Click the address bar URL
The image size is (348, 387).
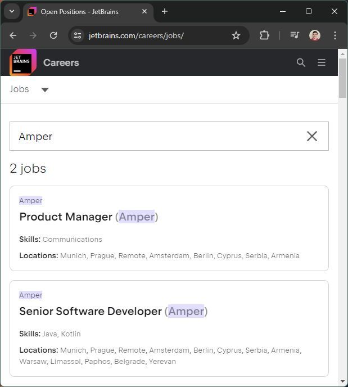pyautogui.click(x=136, y=35)
